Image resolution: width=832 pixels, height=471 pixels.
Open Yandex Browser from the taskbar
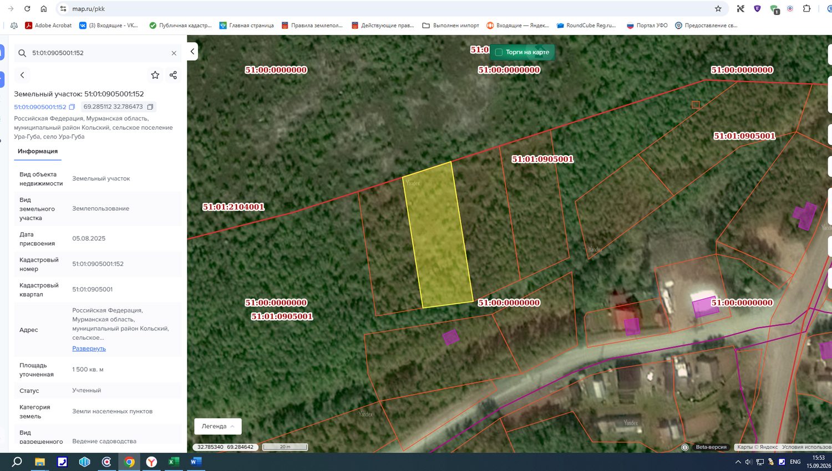click(x=151, y=462)
